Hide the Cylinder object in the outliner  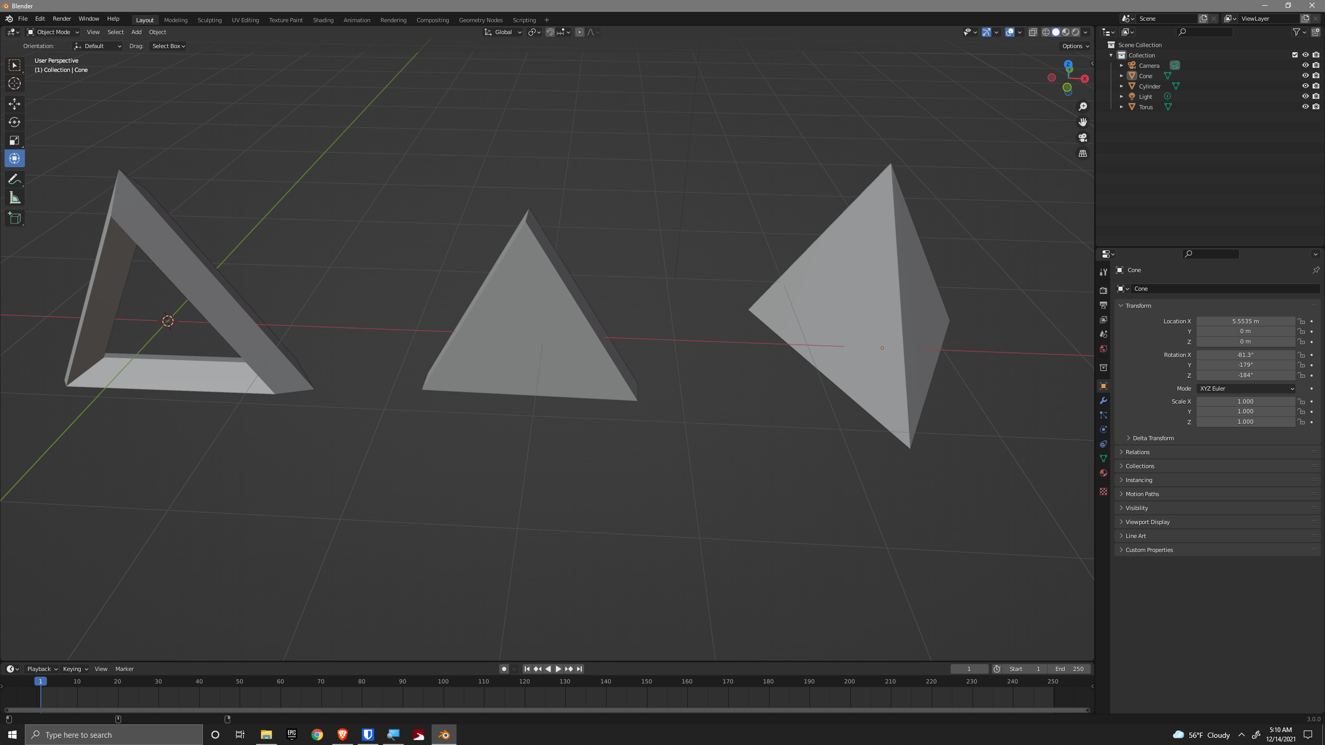click(1305, 86)
